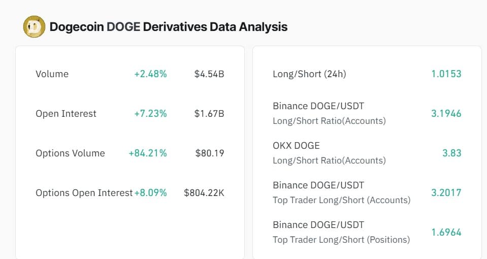Viewport: 487px width, 259px height.
Task: Select the Options Open Interest label
Action: [84, 193]
